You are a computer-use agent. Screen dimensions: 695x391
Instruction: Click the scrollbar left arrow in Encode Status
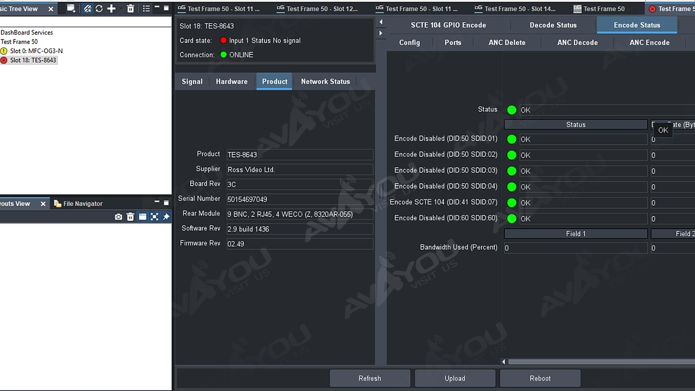pyautogui.click(x=504, y=362)
